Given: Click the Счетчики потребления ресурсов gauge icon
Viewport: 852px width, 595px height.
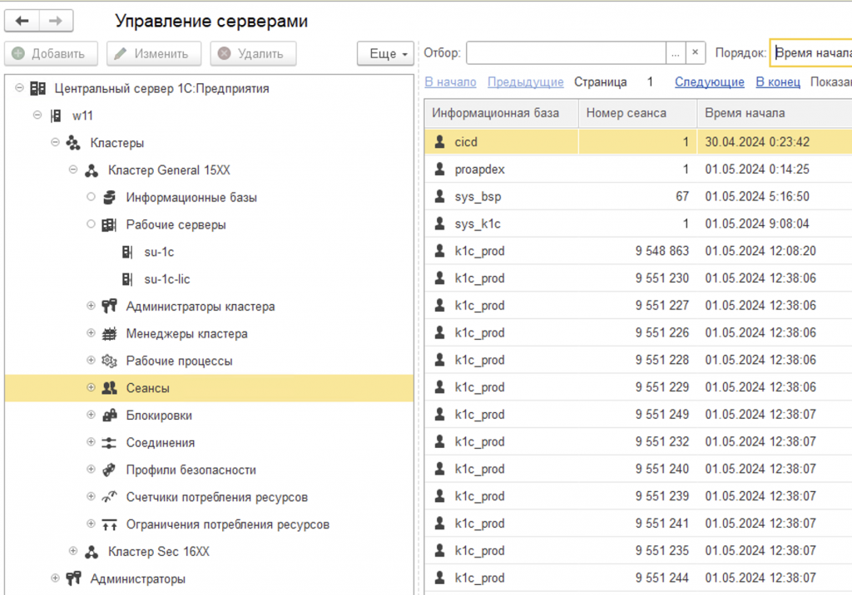Looking at the screenshot, I should tap(109, 498).
